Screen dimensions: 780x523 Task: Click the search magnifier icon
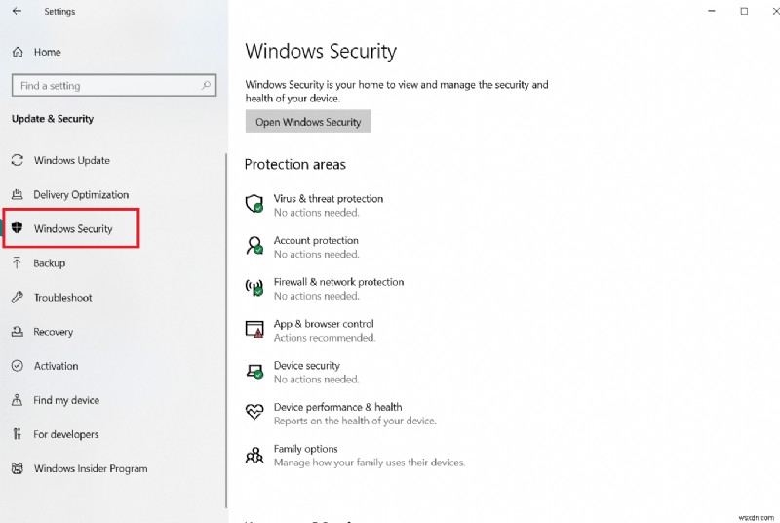pos(206,86)
